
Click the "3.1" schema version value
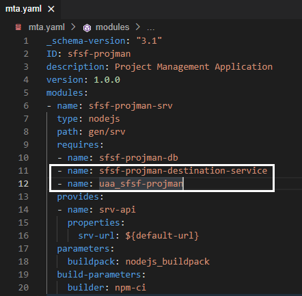point(149,41)
